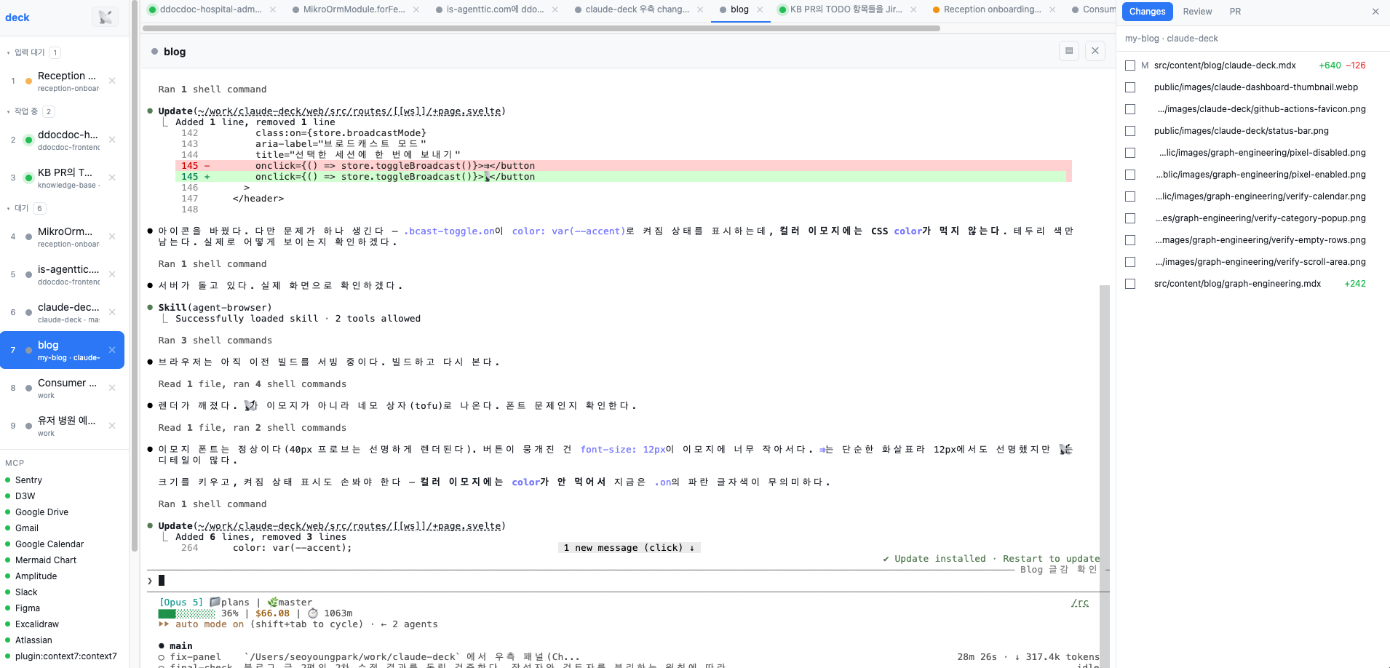Close the KB PR의 TODO tab
This screenshot has height=668, width=1390.
pos(913,9)
